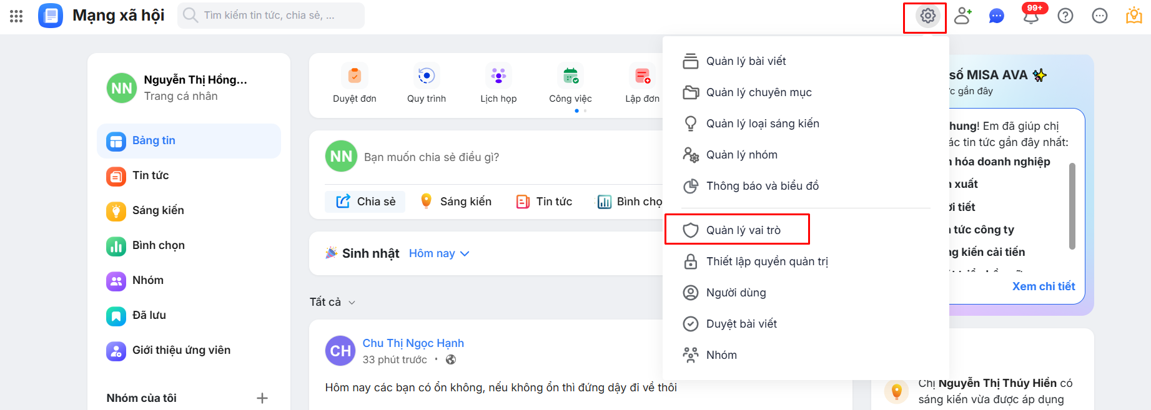
Task: Open the more options ellipsis icon
Action: (1099, 16)
